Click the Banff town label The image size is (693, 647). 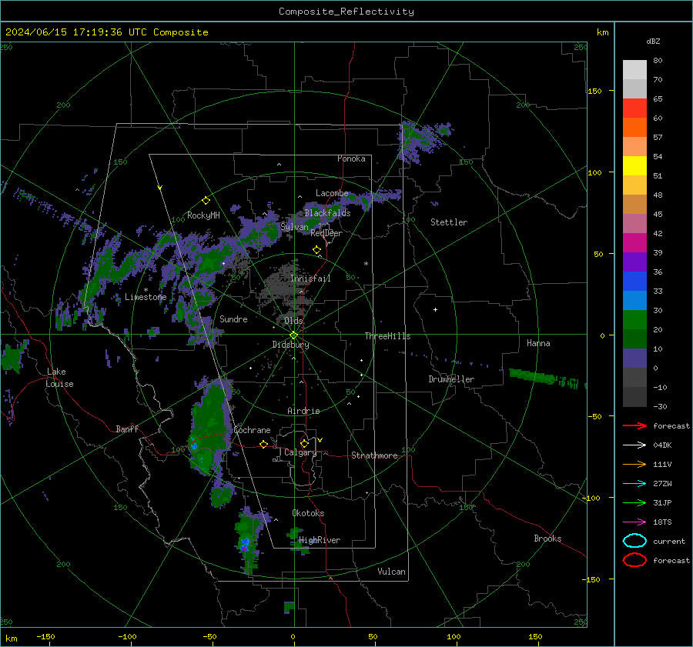127,429
